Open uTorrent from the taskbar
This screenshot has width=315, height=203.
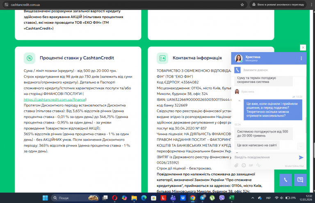(x=212, y=198)
